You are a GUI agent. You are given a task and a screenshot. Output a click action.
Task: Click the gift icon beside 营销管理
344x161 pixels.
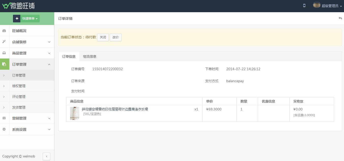click(x=4, y=118)
